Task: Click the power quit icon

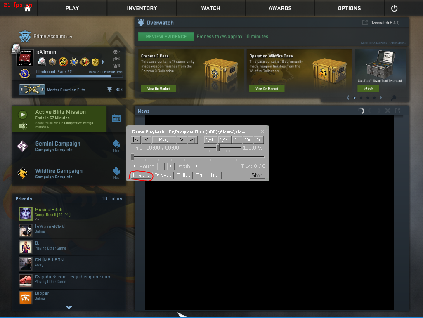Action: tap(394, 8)
